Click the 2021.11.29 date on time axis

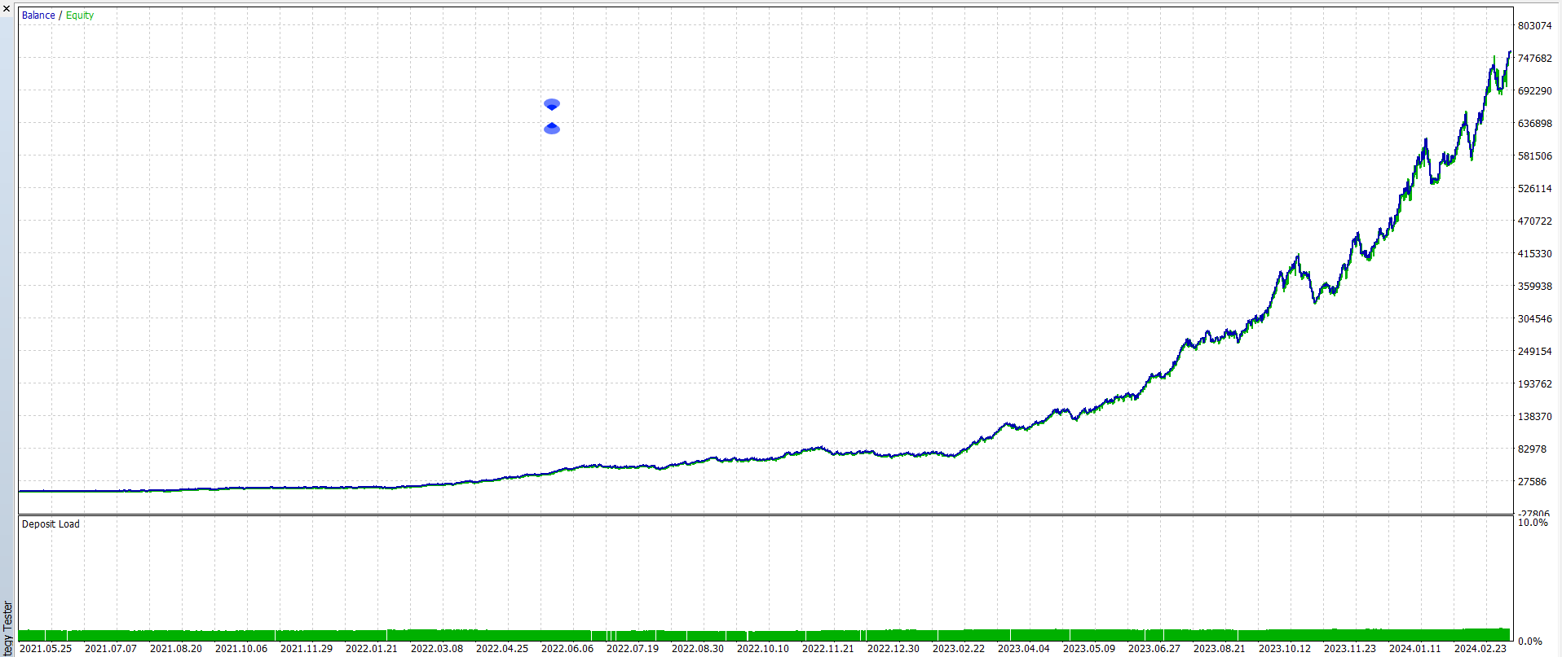tap(307, 649)
